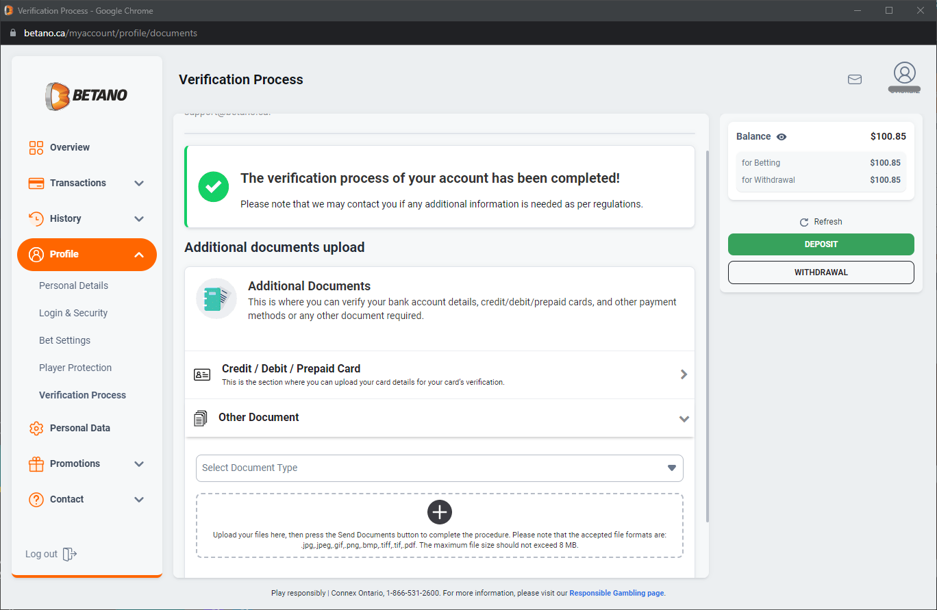Click the WITHDRAWAL button
The width and height of the screenshot is (937, 610).
coord(821,272)
